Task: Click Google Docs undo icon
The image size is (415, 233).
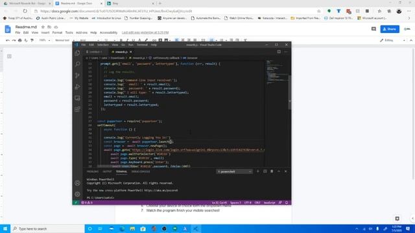Action: point(8,40)
